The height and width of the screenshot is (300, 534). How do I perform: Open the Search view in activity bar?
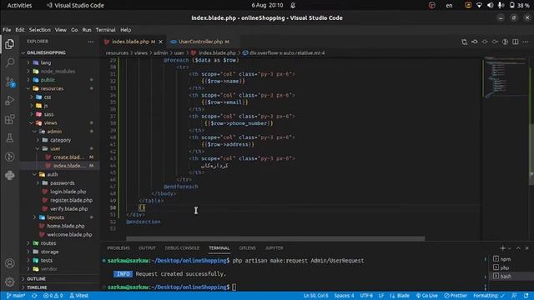click(x=9, y=62)
